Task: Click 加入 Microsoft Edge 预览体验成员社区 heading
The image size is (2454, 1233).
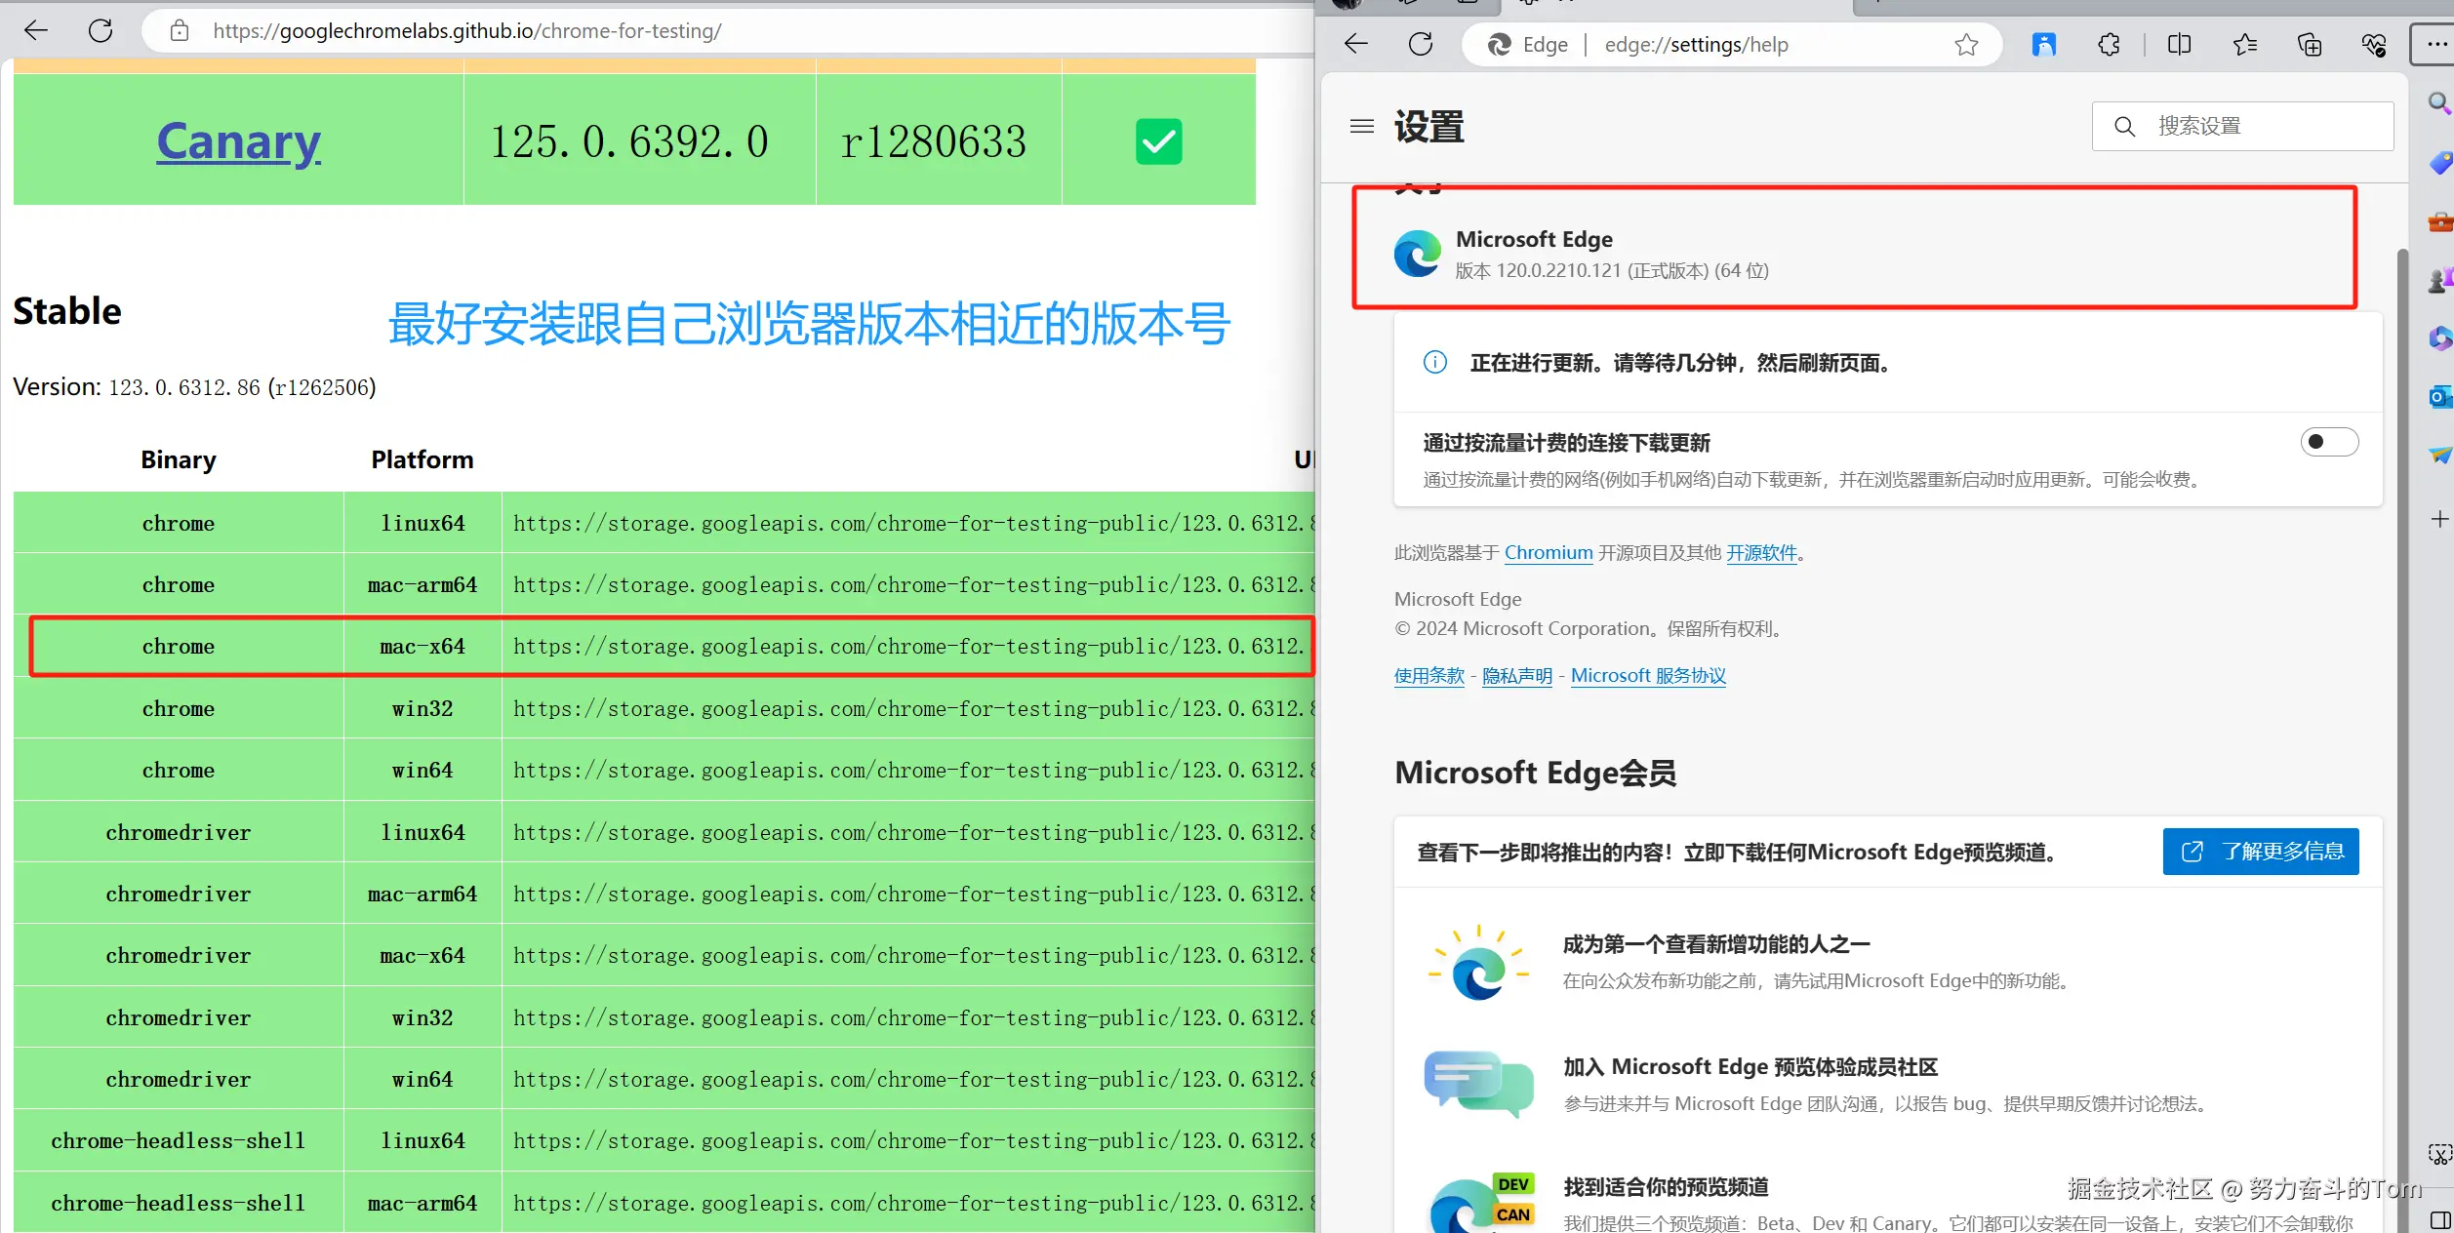Action: [1750, 1067]
